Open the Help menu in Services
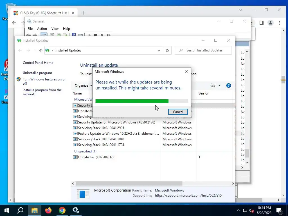This screenshot has width=288, height=216. coord(66,29)
